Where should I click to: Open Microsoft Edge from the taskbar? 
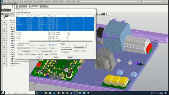(41, 93)
